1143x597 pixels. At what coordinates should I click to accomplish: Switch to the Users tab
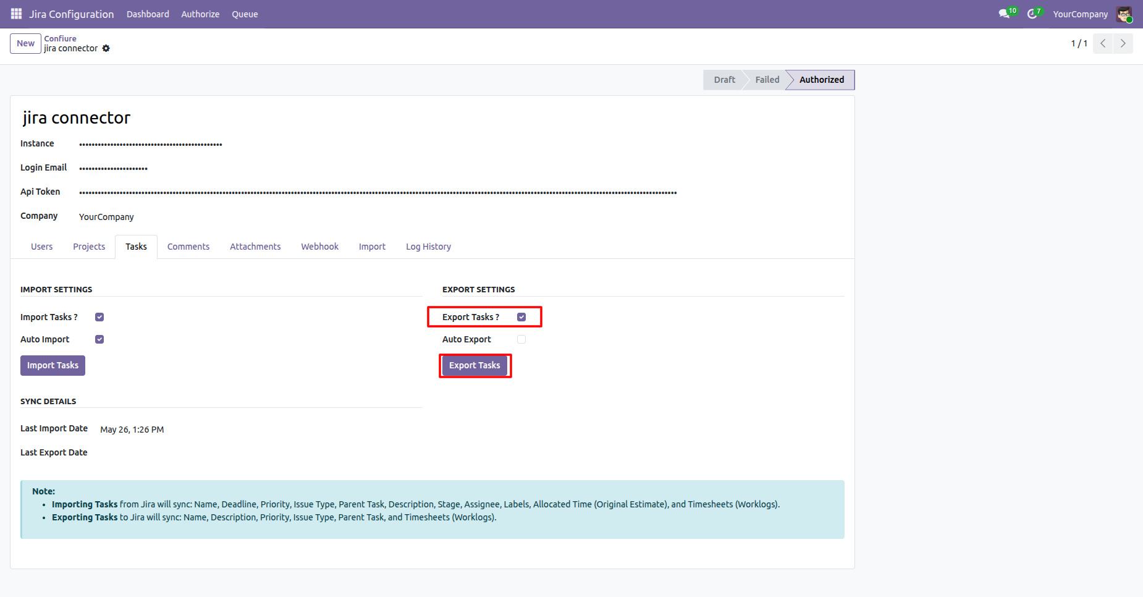42,247
